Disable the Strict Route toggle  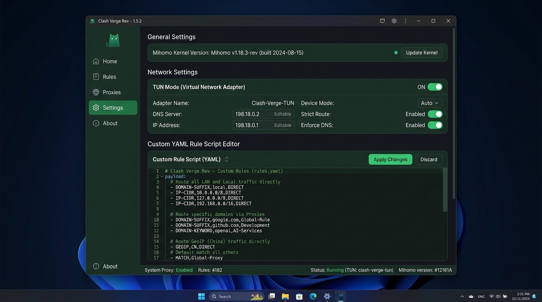point(435,114)
